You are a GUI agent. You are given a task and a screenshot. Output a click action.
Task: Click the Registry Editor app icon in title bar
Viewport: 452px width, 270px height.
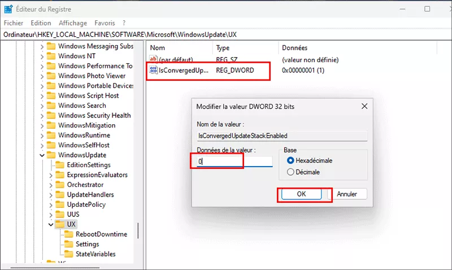tap(8, 9)
